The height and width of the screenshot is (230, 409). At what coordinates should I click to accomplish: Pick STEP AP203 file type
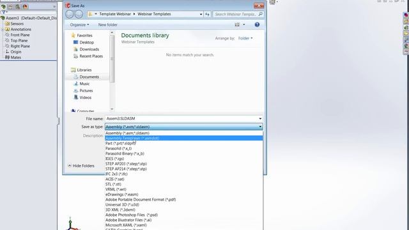pos(183,164)
